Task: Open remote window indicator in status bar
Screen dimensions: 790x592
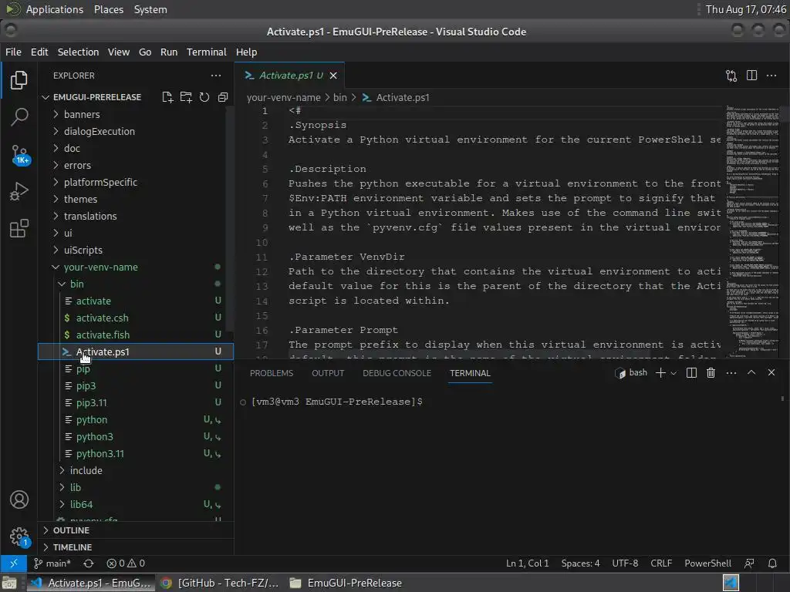Action: (14, 563)
